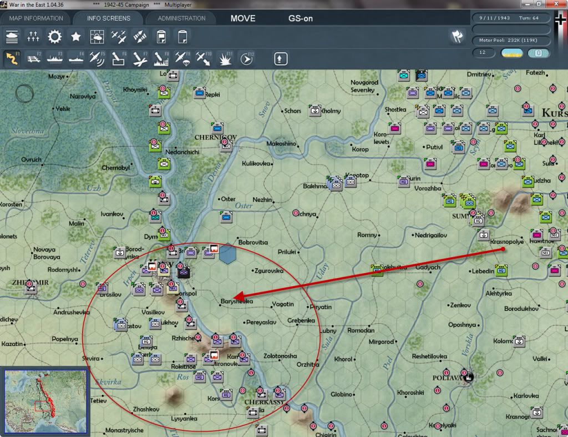Select F7 bomb airfield mode
568x437 pixels.
tap(140, 58)
